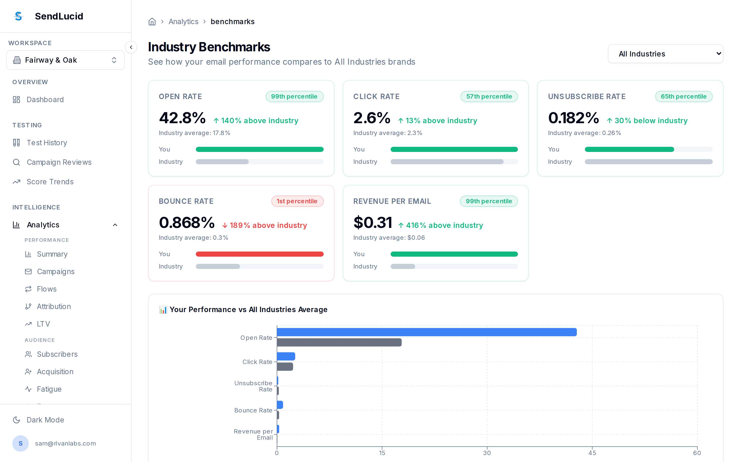Click the LTV trend icon
This screenshot has width=740, height=462.
28,324
